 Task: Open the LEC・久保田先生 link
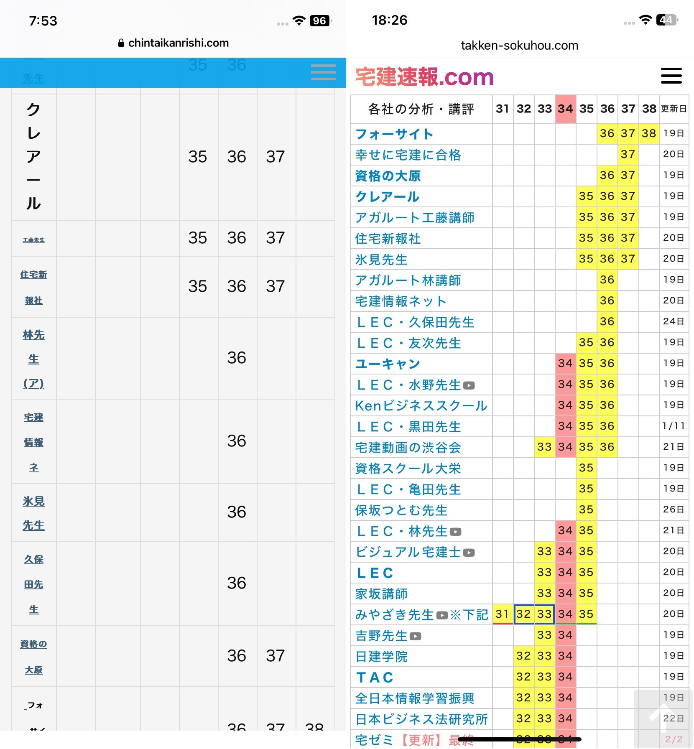click(x=414, y=322)
